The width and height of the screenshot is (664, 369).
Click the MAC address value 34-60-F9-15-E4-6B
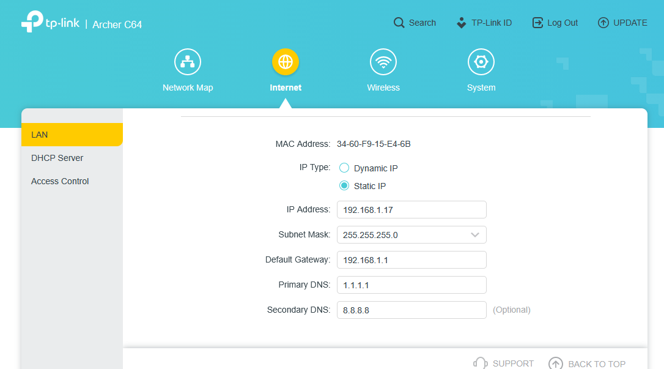[374, 144]
